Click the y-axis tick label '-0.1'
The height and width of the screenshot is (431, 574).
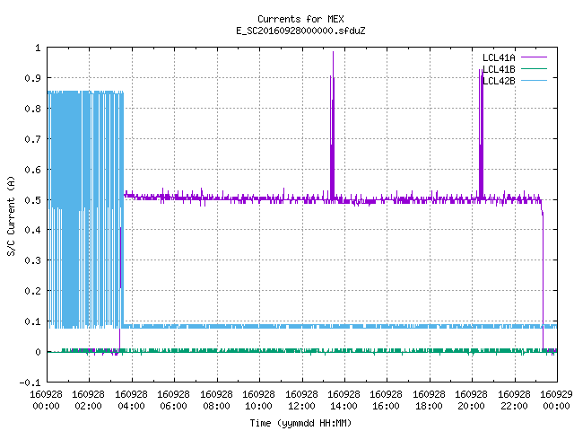pos(30,383)
